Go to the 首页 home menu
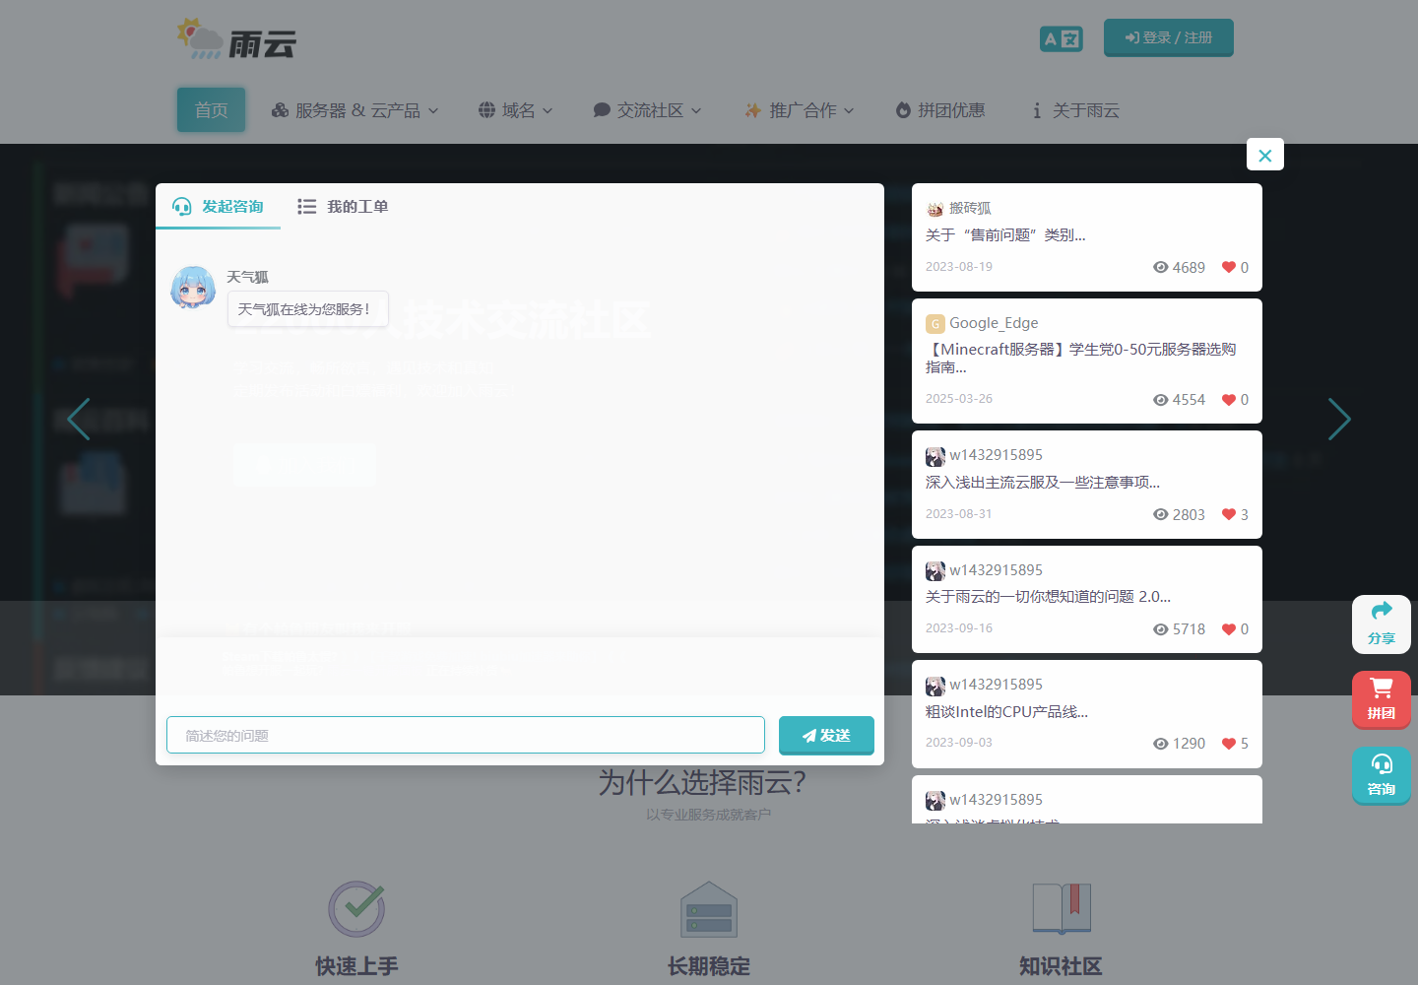Image resolution: width=1418 pixels, height=985 pixels. click(211, 110)
